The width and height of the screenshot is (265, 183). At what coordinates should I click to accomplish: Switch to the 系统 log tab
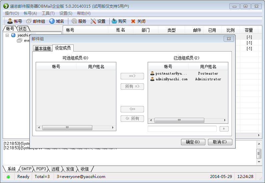pos(11,169)
